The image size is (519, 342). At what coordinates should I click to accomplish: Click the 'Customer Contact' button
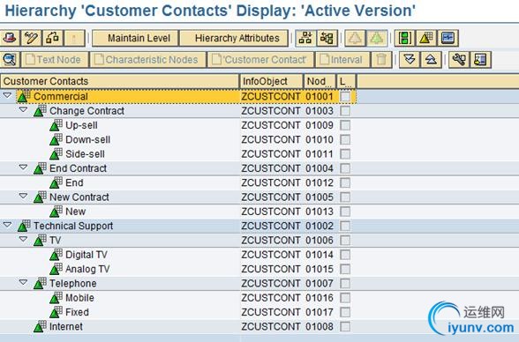coord(260,60)
